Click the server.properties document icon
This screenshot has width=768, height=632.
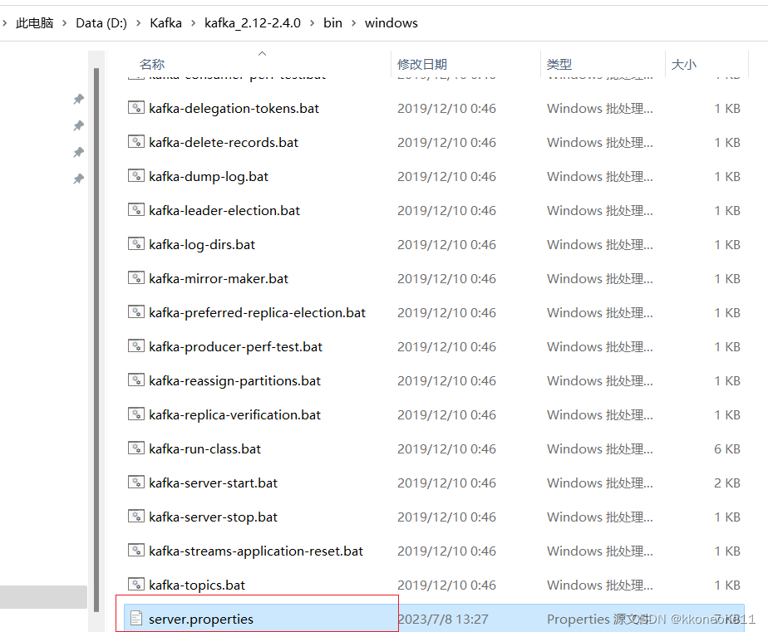click(x=136, y=619)
